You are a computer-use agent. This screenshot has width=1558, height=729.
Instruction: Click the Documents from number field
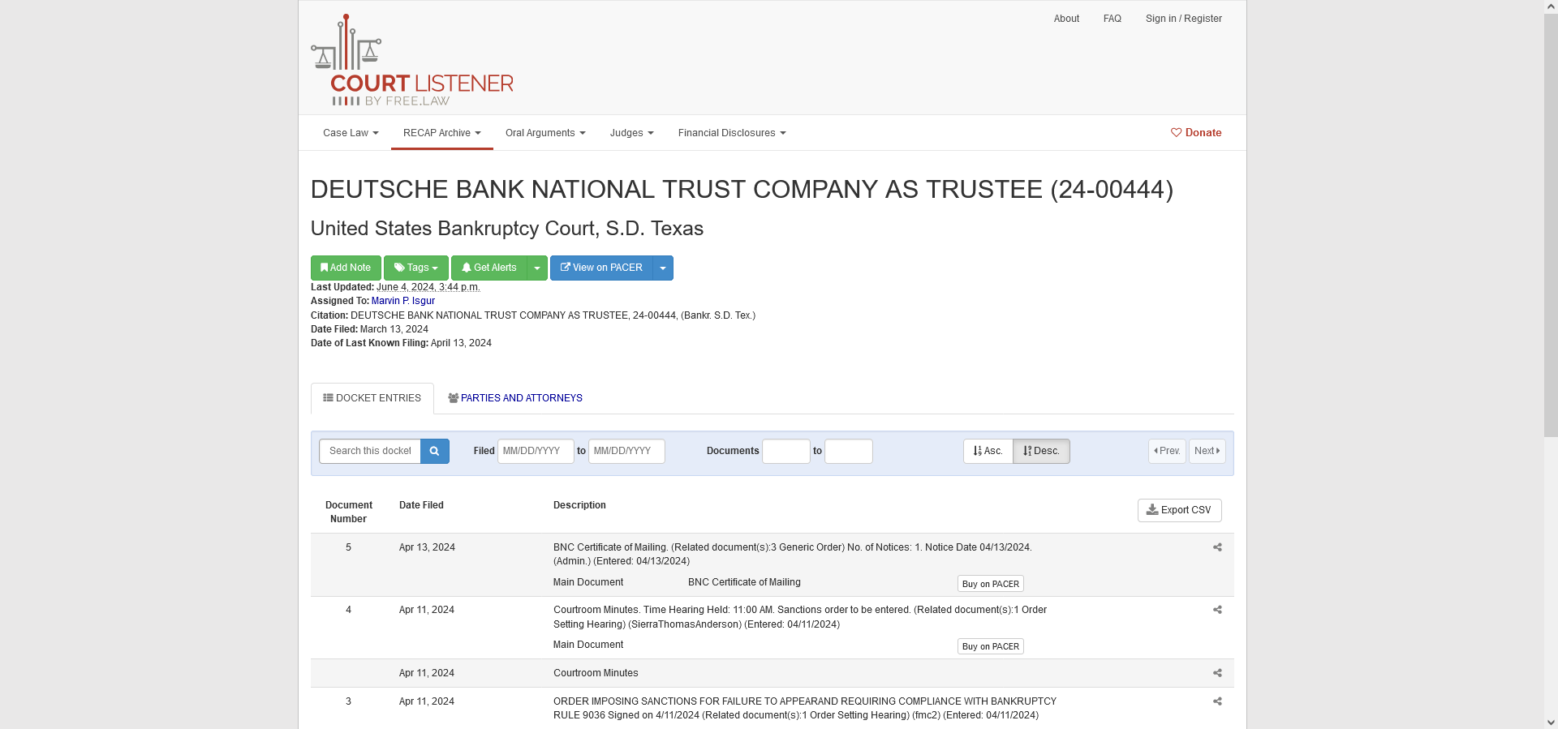click(x=786, y=451)
